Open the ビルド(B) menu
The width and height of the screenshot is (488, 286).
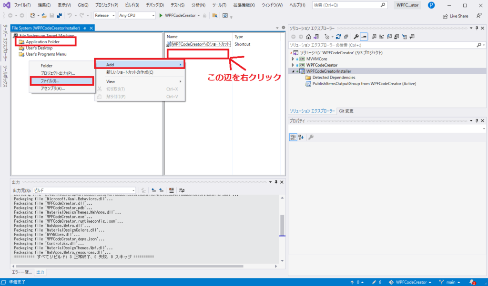pos(132,5)
